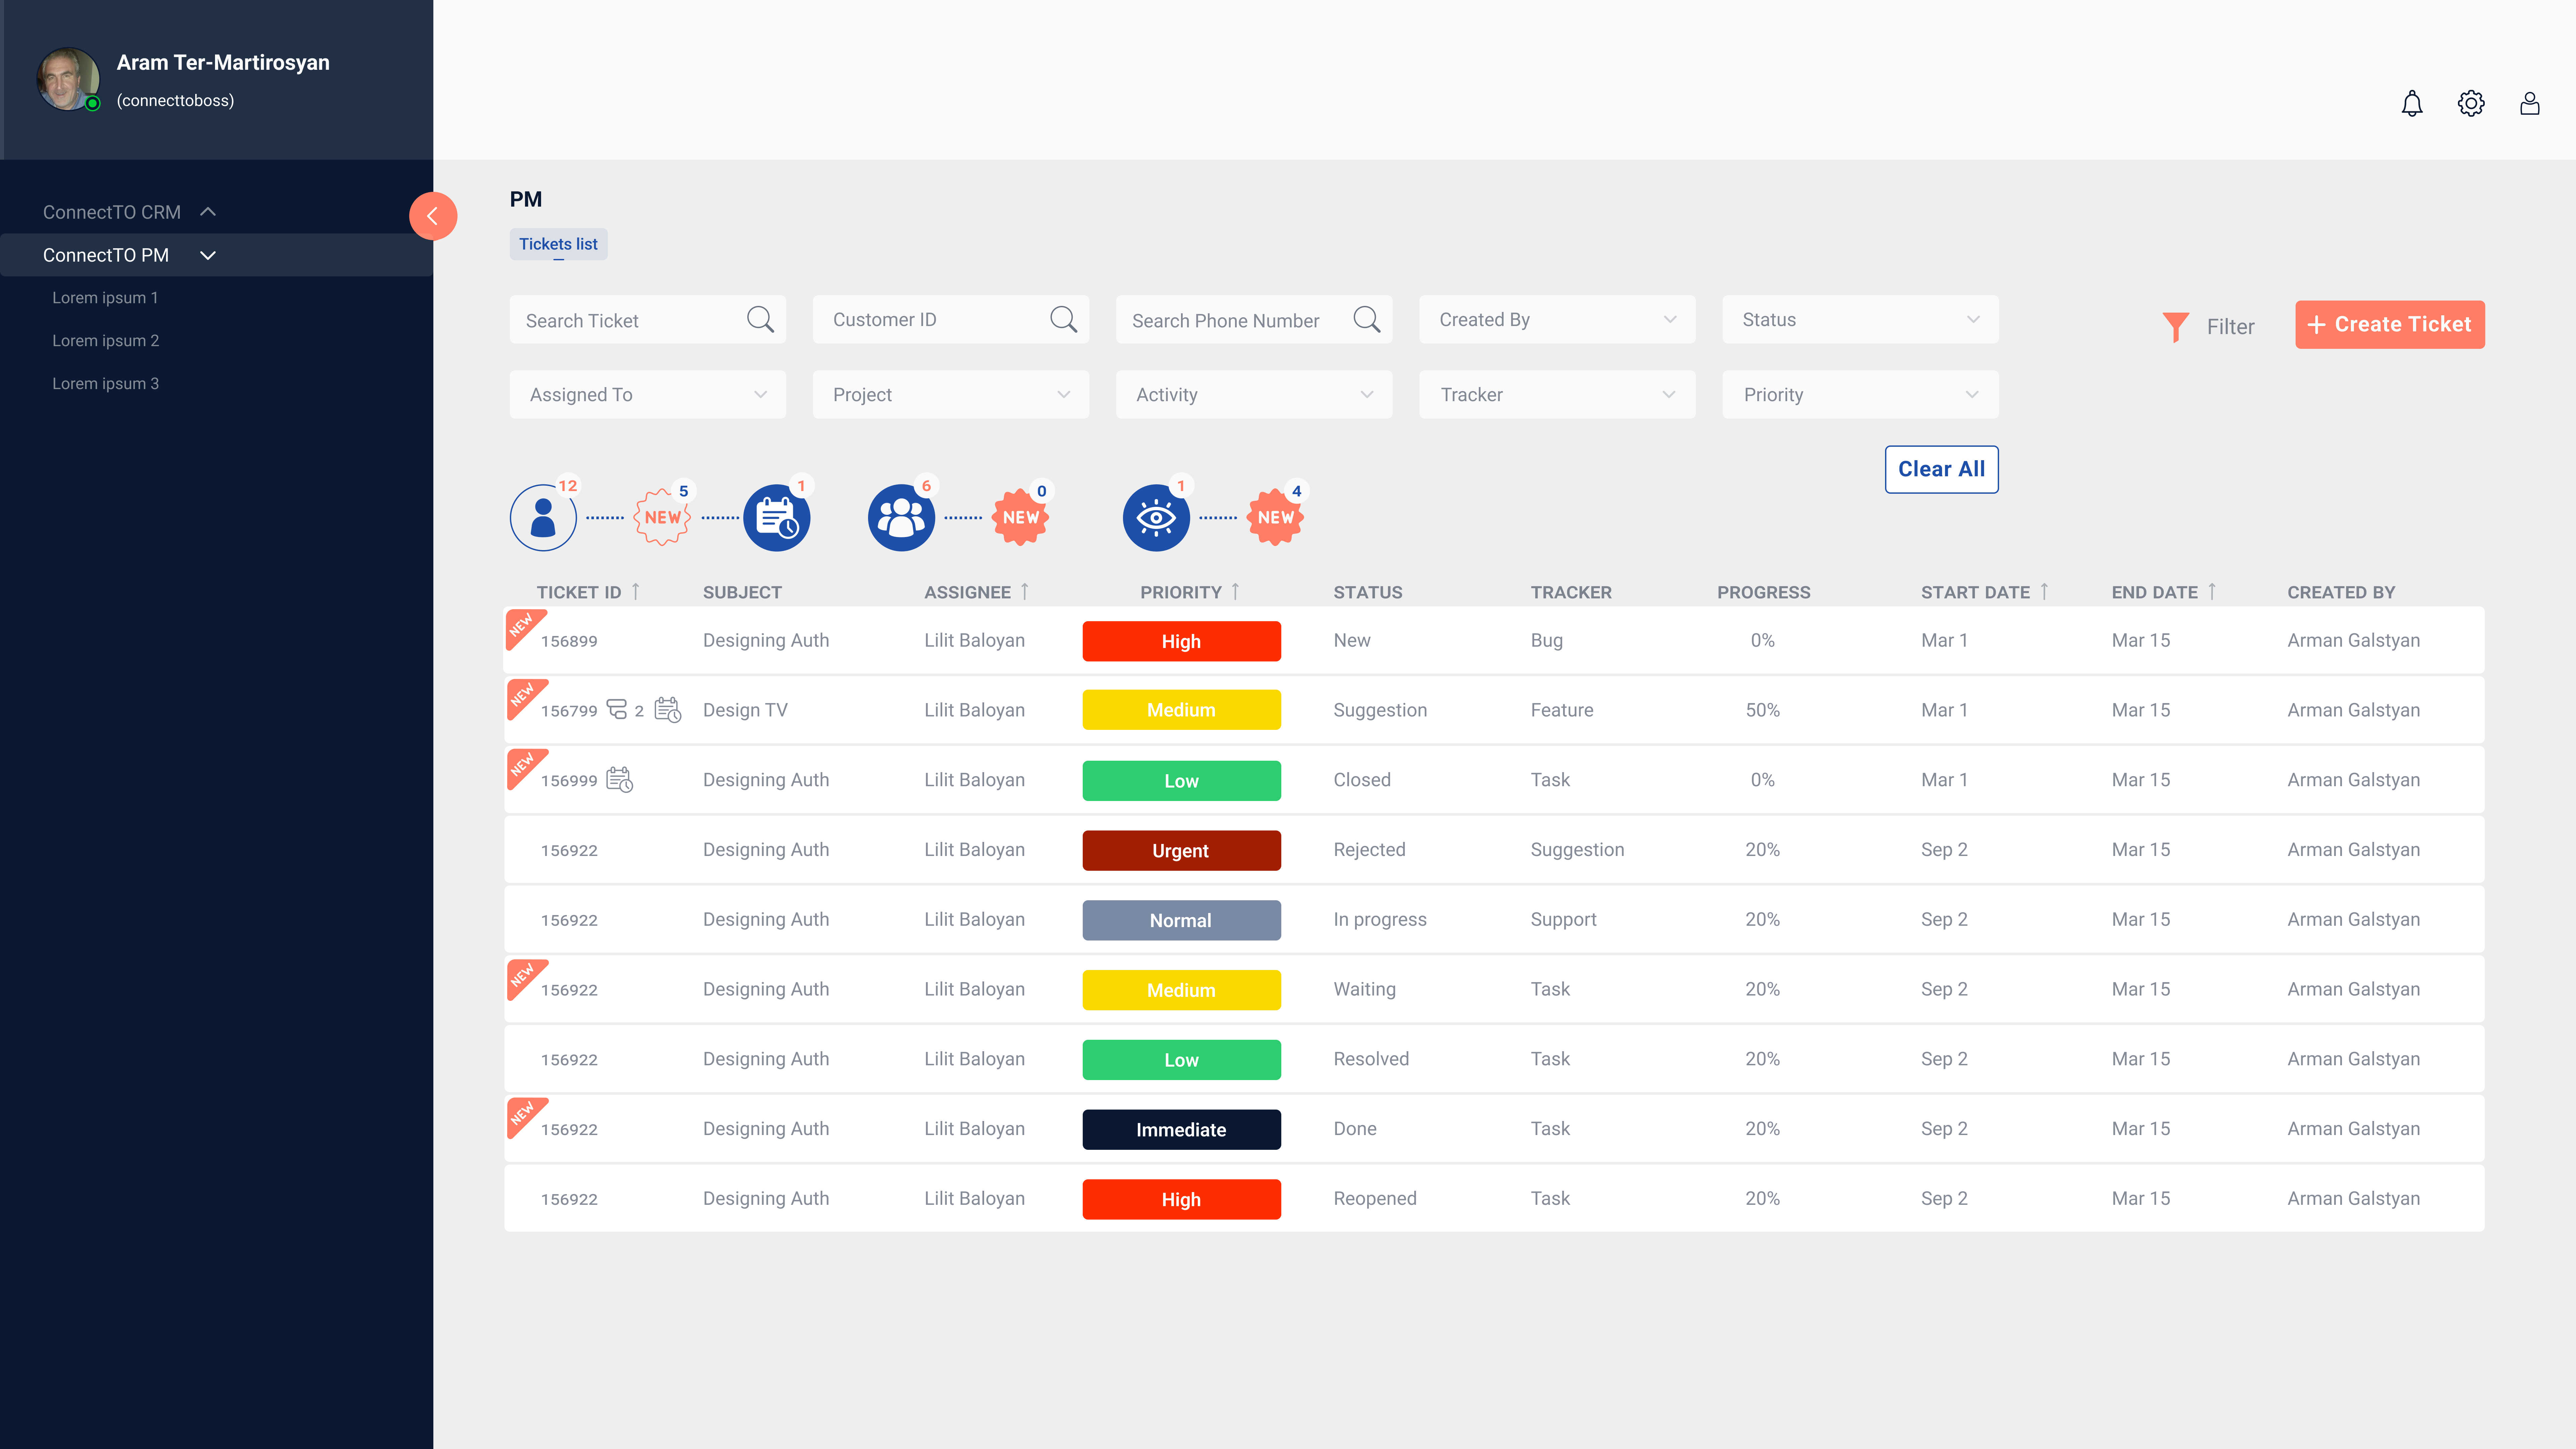Open Status dropdown

[1860, 319]
